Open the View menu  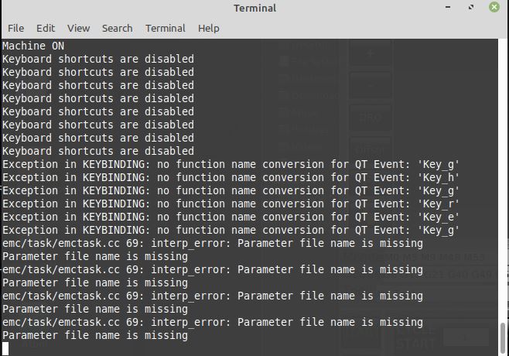[79, 29]
